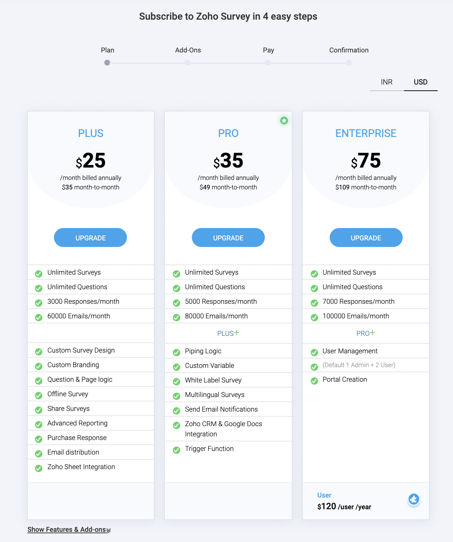This screenshot has width=453, height=542.
Task: Click the PLUS plan title
Action: 91,133
